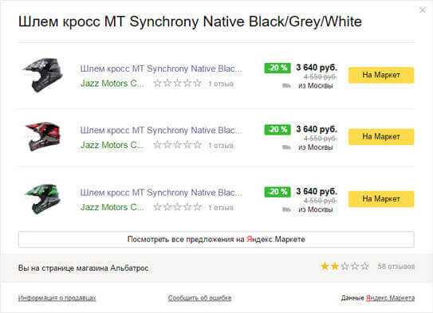This screenshot has width=433, height=313.
Task: Close the offers popup with the X
Action: click(422, 10)
